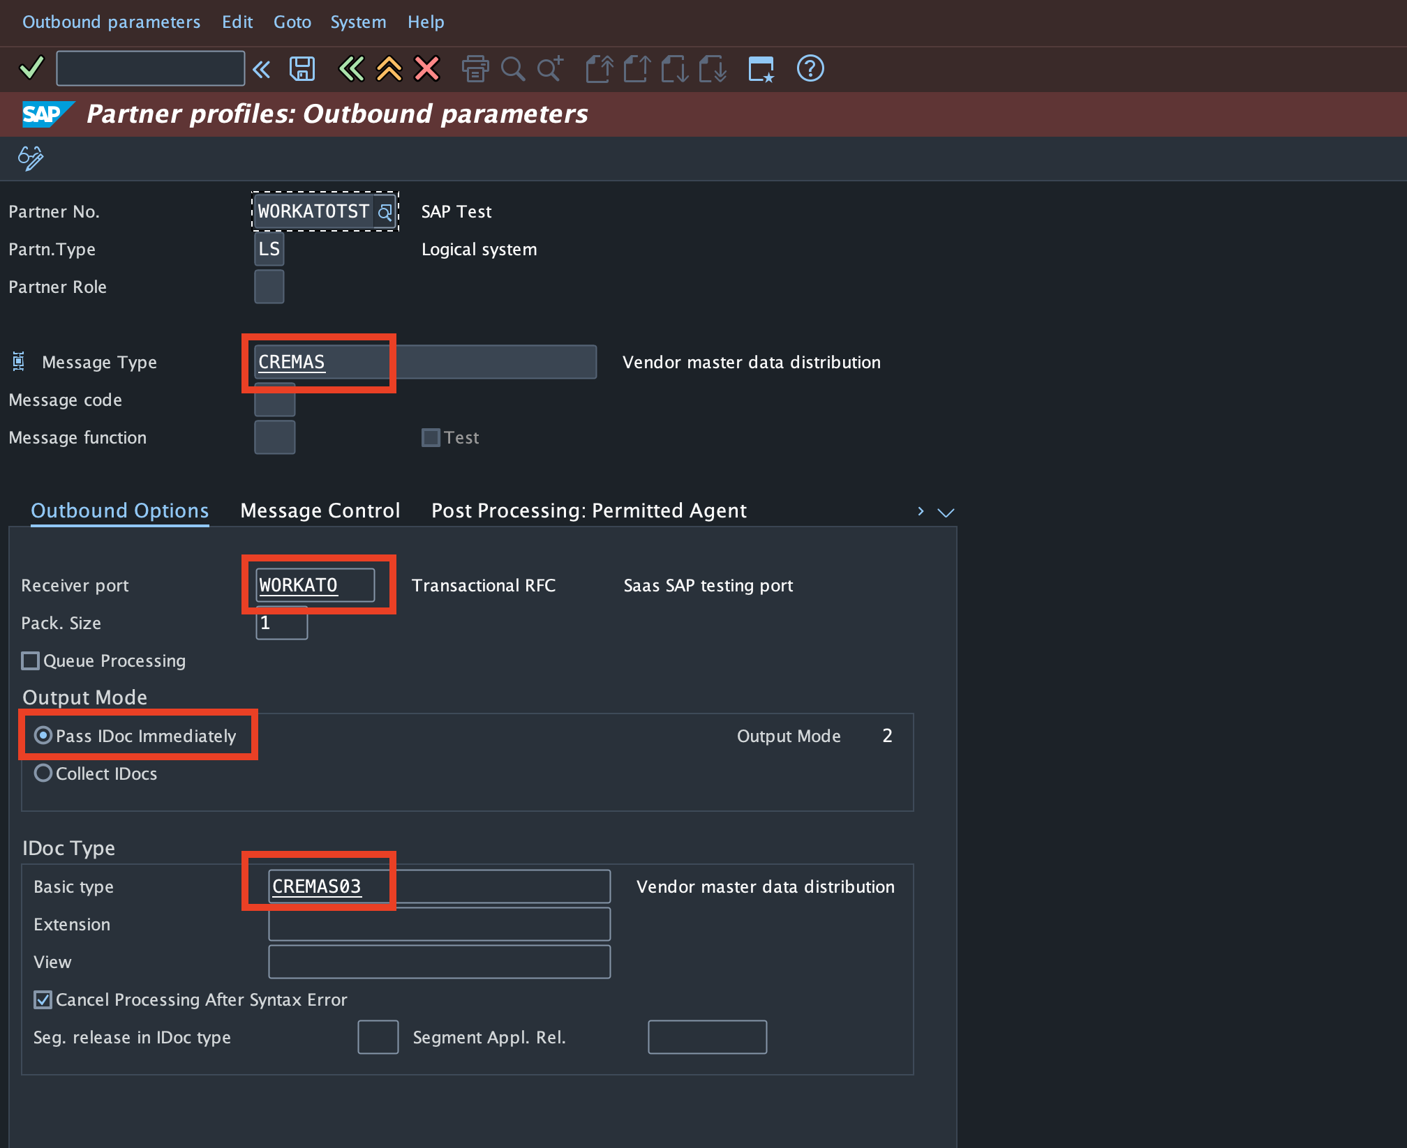Viewport: 1407px width, 1148px height.
Task: Uncheck Cancel Processing After Syntax Error
Action: pos(43,999)
